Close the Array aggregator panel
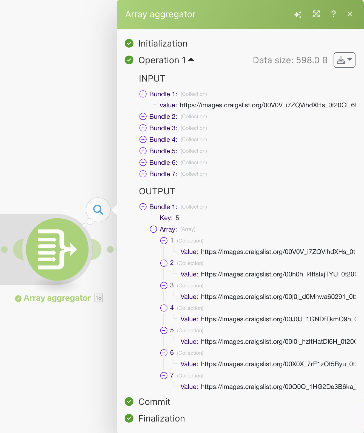 350,14
